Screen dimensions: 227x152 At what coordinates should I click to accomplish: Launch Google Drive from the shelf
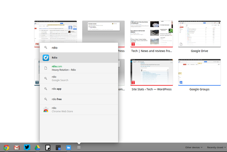37,148
